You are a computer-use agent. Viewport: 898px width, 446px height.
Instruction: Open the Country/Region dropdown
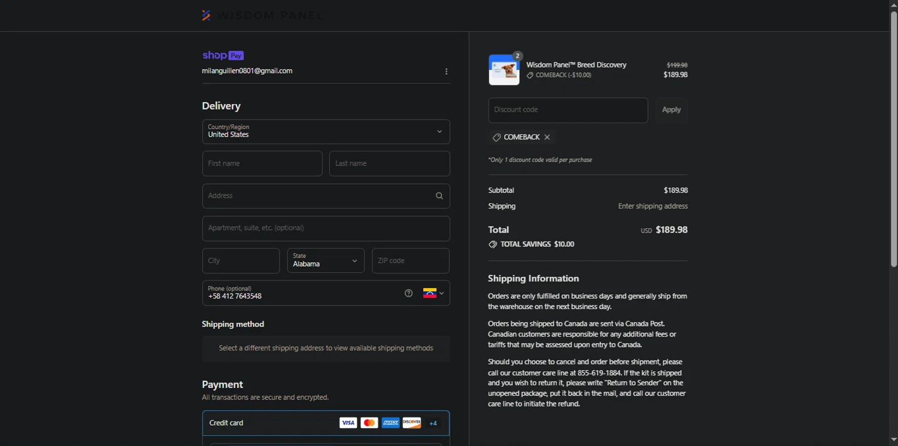pyautogui.click(x=326, y=132)
